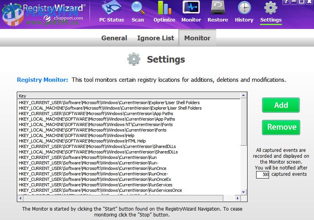Select the Monitor settings tab
314x220 pixels.
[x=197, y=38]
